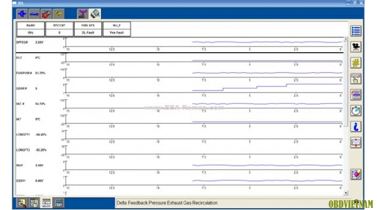The width and height of the screenshot is (377, 210).
Task: Select the yellow arrow tab
Action: coord(58,14)
